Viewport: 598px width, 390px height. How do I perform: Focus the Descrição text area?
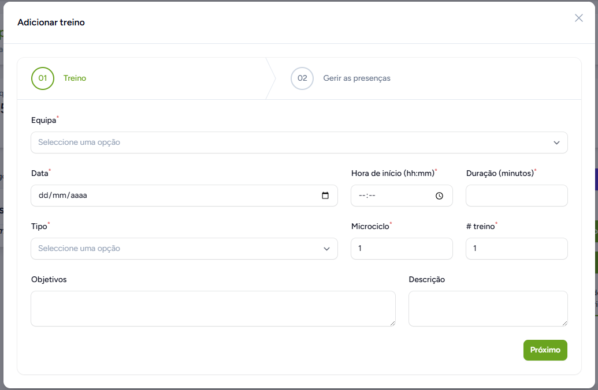coord(488,309)
